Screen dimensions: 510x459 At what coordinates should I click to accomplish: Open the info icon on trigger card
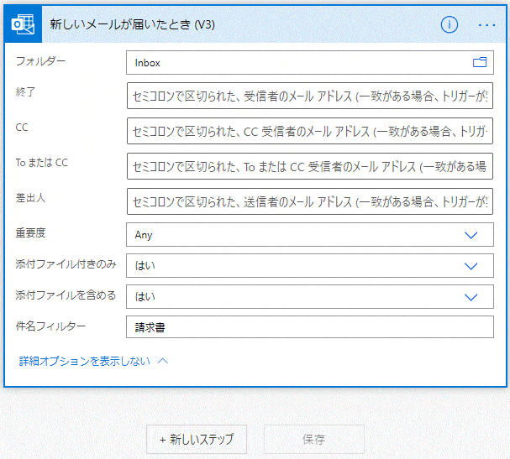450,24
